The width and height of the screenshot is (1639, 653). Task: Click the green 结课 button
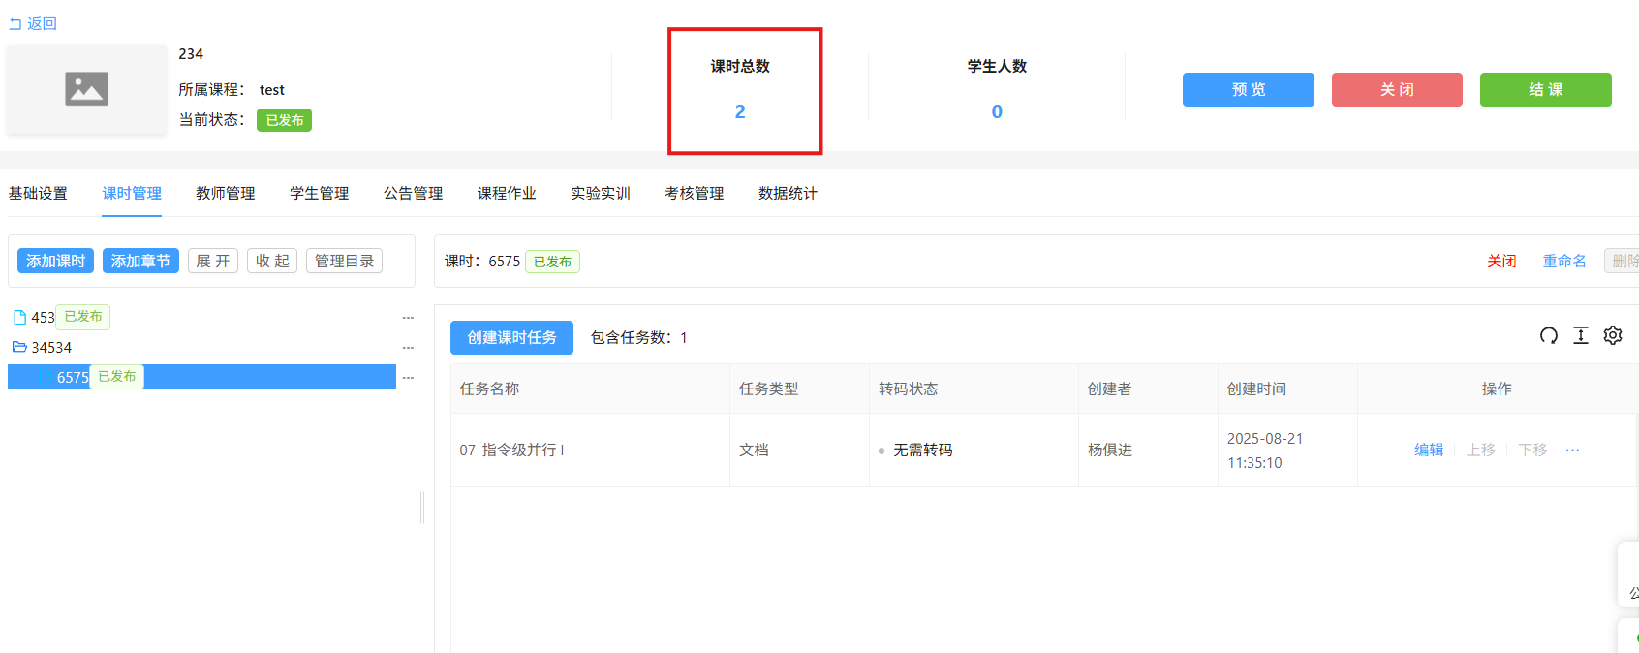tap(1545, 89)
